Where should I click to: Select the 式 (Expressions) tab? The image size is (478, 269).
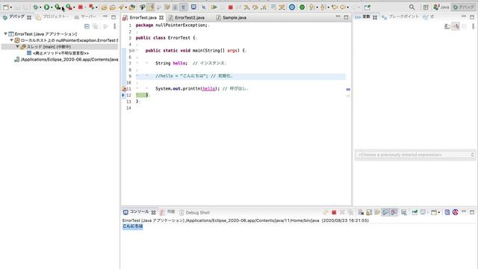pos(428,16)
